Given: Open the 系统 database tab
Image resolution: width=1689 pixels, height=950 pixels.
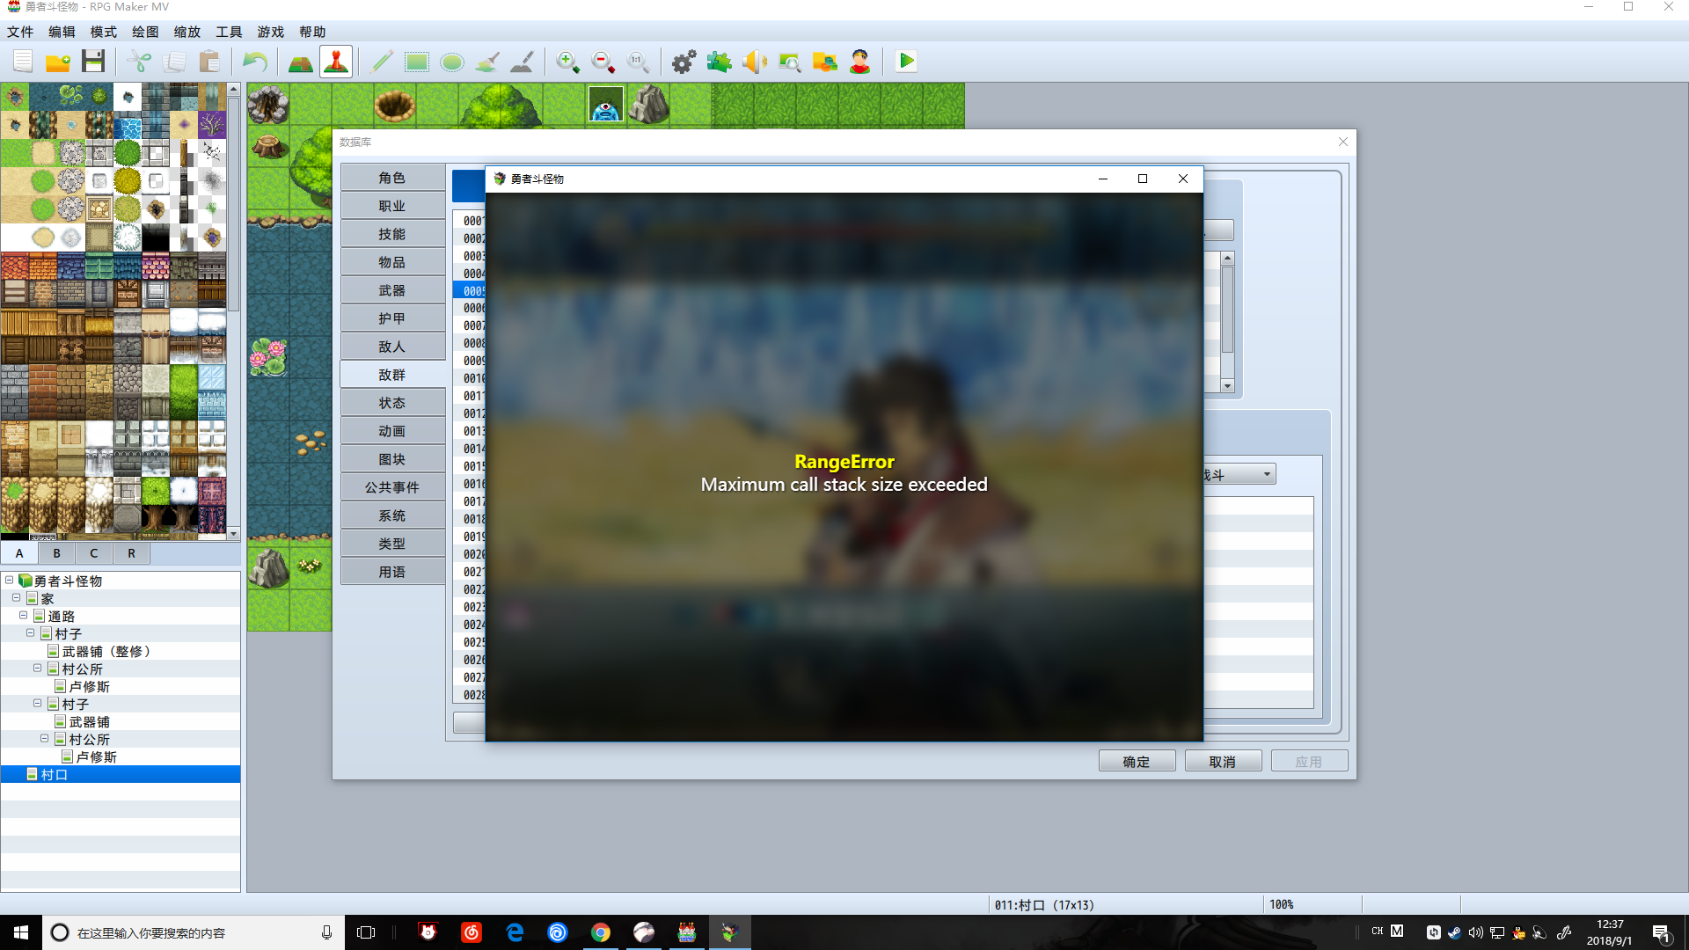Looking at the screenshot, I should pos(392,515).
